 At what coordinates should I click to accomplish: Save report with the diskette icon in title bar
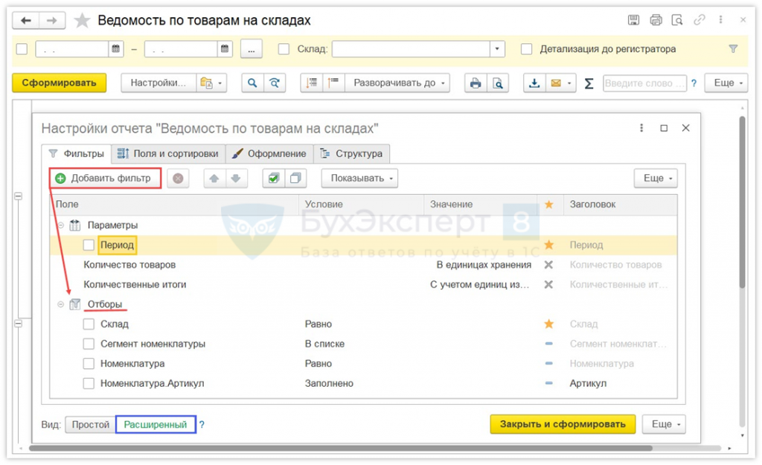click(633, 20)
